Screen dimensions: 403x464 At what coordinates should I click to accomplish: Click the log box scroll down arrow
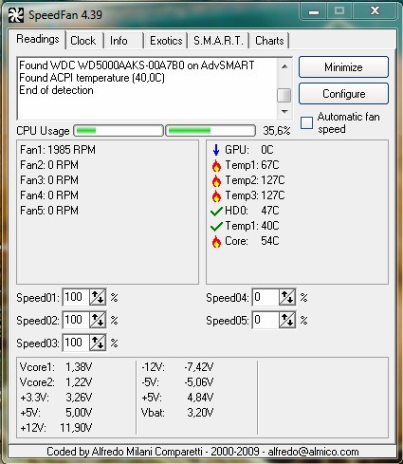pyautogui.click(x=284, y=112)
